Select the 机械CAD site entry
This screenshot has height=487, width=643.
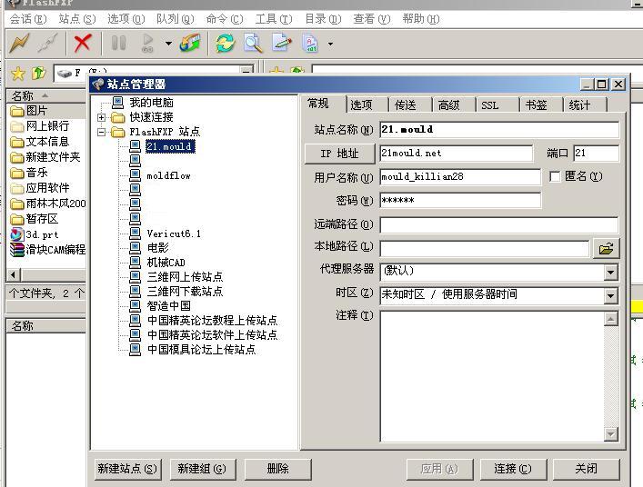(x=166, y=263)
